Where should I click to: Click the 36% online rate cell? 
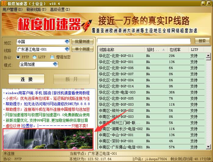point(172,93)
